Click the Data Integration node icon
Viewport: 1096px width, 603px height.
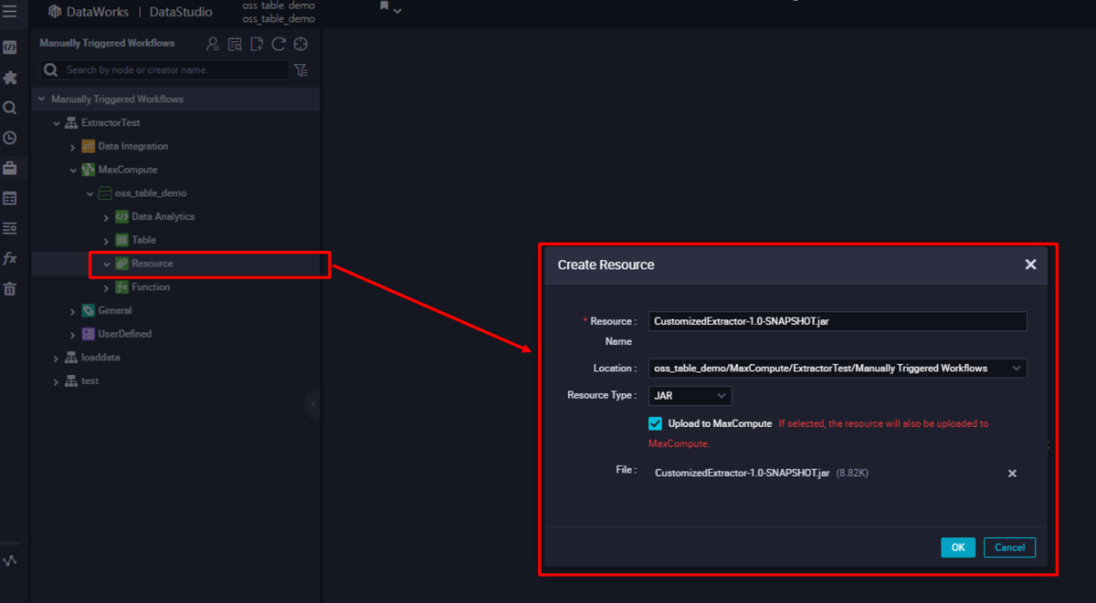pyautogui.click(x=88, y=146)
